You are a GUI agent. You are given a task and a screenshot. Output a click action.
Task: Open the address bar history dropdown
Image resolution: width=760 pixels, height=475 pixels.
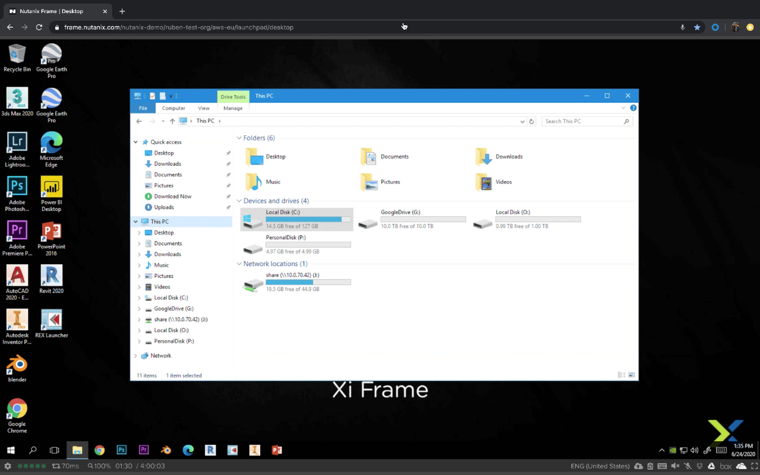click(x=522, y=121)
